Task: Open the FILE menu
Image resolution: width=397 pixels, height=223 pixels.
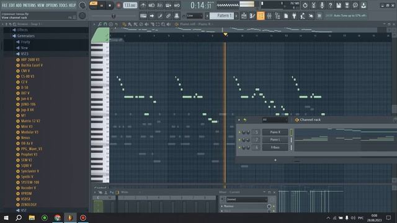Action: pos(4,5)
